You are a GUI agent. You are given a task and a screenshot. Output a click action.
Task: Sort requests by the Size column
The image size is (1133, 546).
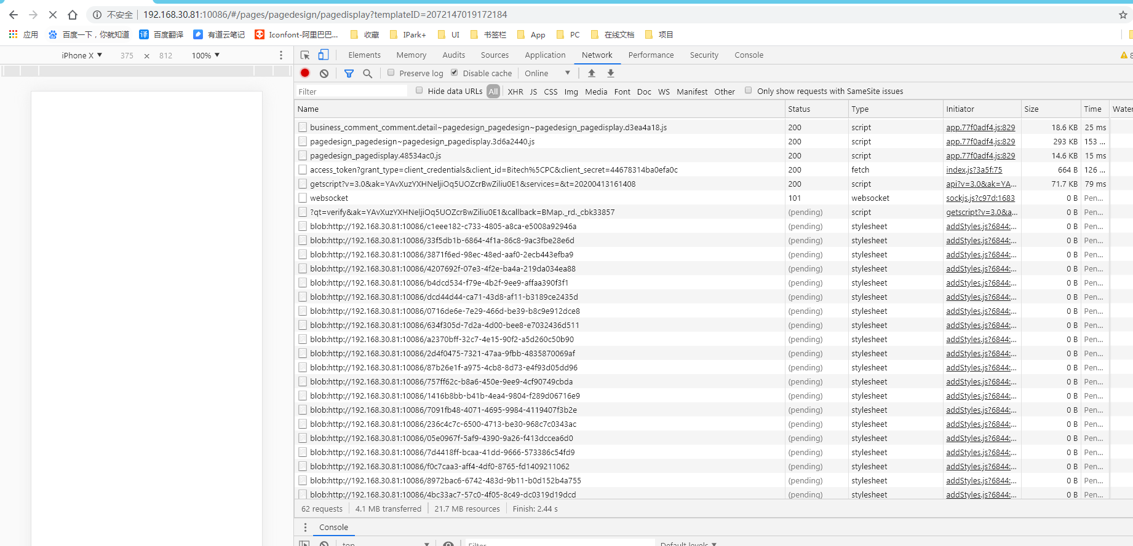pos(1051,109)
